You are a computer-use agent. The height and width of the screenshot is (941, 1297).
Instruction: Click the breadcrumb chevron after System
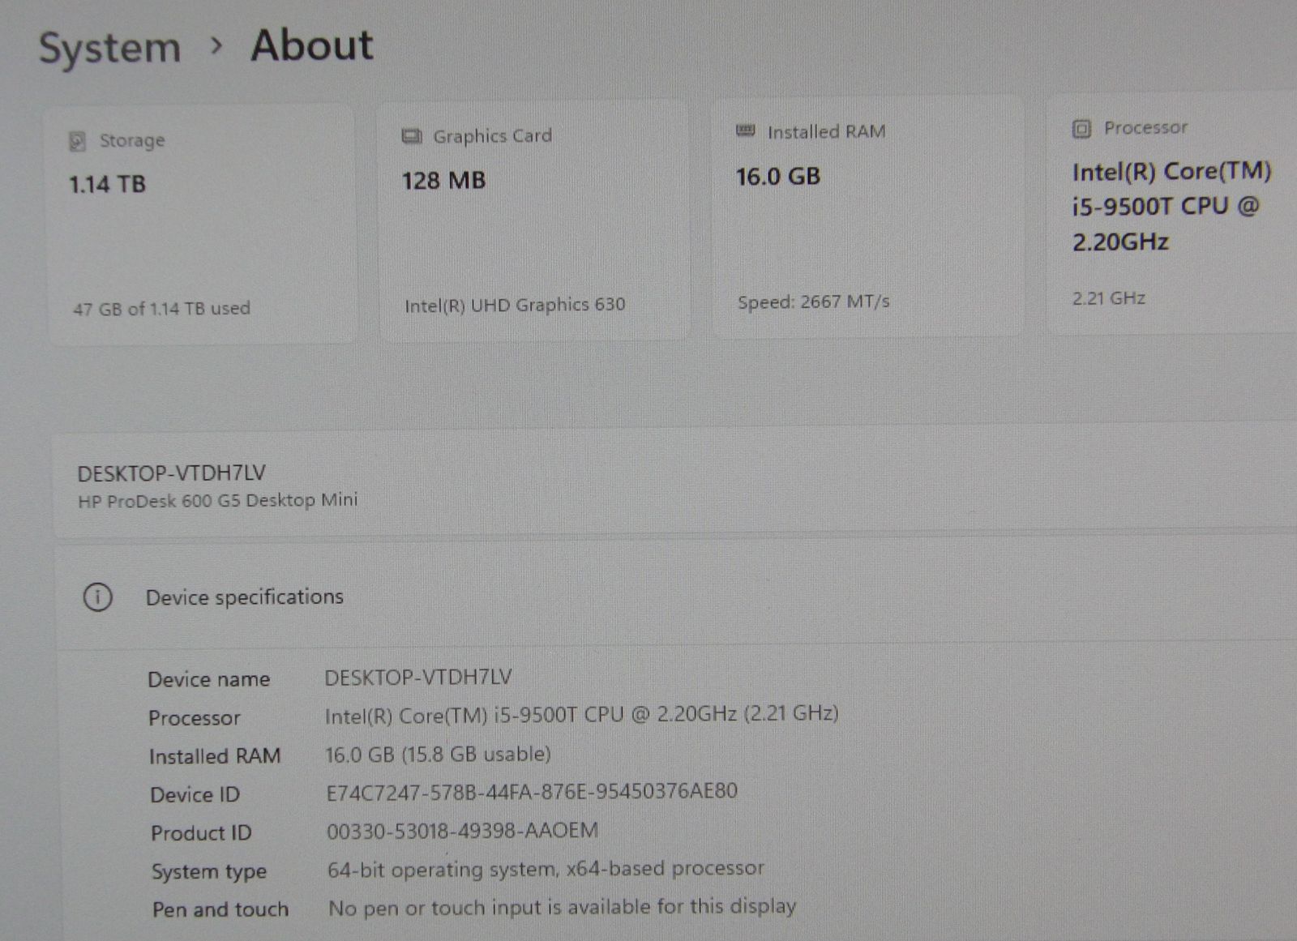click(x=216, y=46)
